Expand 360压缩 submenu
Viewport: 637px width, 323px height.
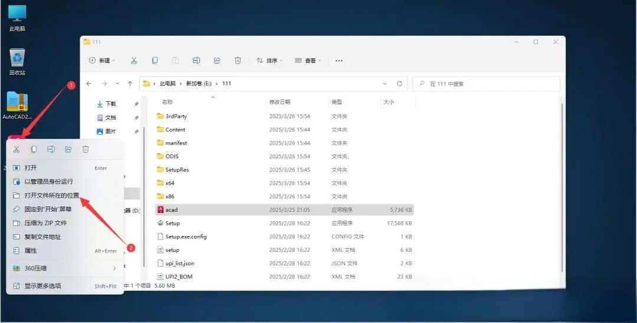pos(114,268)
